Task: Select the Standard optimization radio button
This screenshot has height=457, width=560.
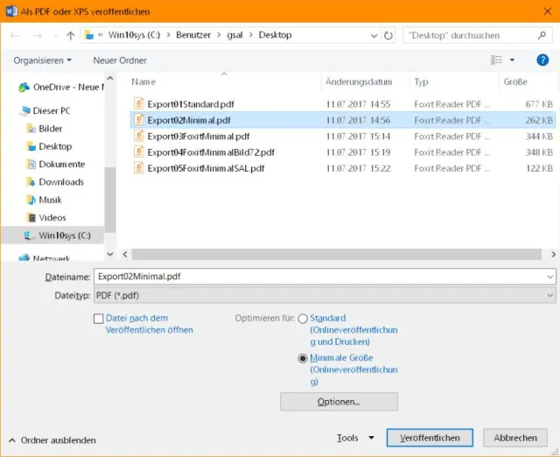Action: (x=303, y=320)
